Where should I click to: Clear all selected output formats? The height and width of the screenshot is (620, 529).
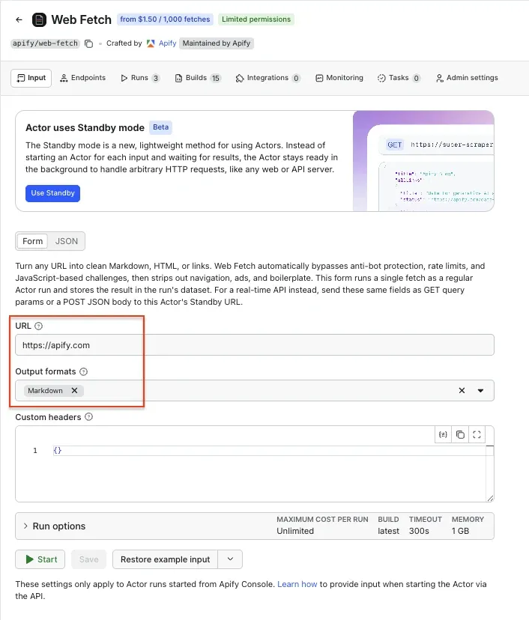(462, 390)
